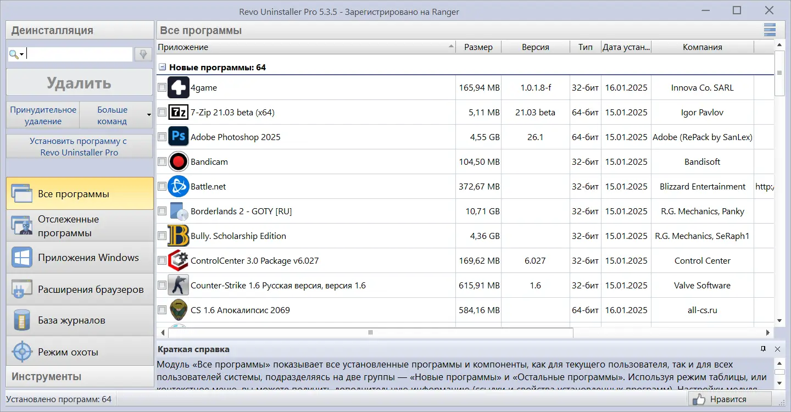Viewport: 791px width, 412px height.
Task: Click the view options icon top right
Action: coord(770,29)
